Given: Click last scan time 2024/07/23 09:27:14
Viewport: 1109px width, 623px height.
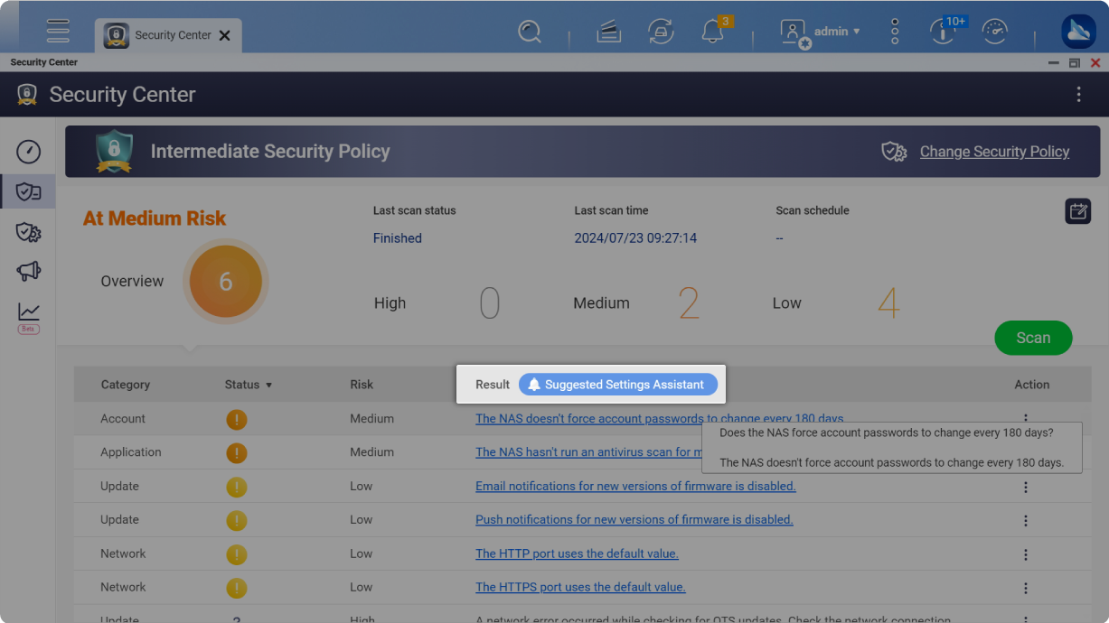Looking at the screenshot, I should coord(635,238).
